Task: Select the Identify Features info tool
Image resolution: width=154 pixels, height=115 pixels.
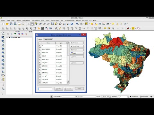Action: pos(77,24)
